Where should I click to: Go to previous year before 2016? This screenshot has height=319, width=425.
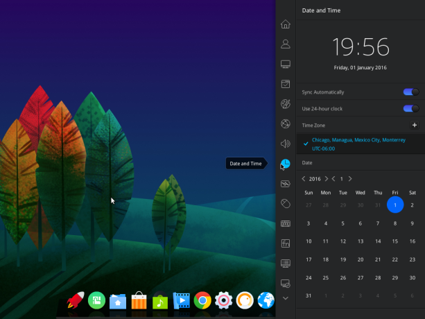point(304,179)
